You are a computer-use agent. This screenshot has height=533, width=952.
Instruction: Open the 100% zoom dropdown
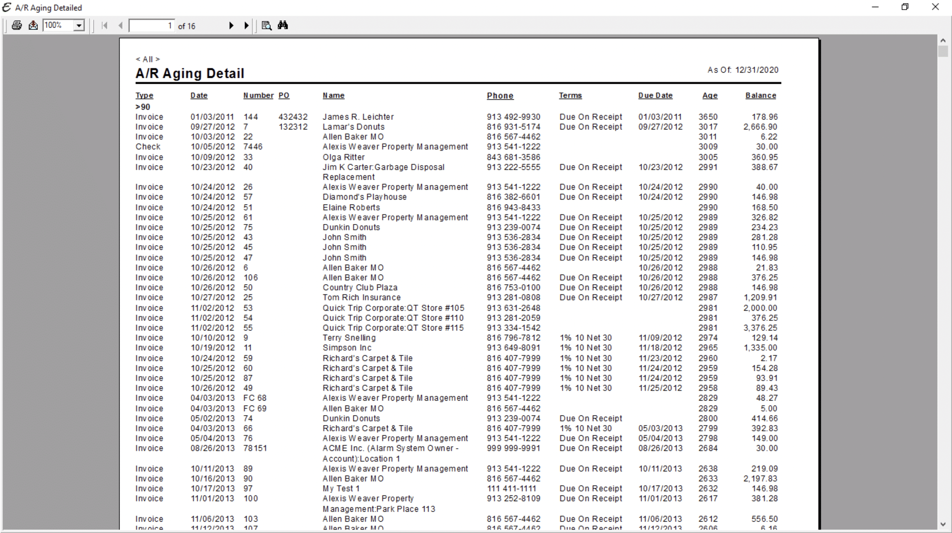coord(78,26)
